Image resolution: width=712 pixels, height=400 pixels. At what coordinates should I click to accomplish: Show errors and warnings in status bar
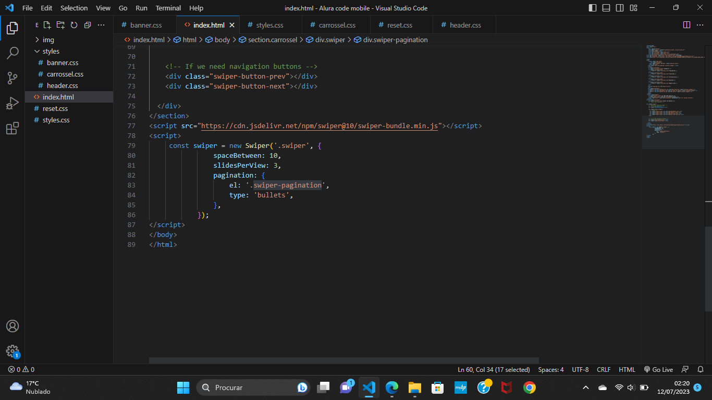coord(21,369)
